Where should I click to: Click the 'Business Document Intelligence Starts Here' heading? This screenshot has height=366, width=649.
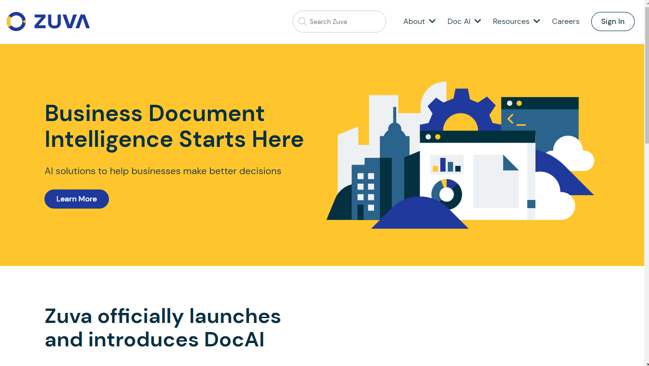click(174, 126)
